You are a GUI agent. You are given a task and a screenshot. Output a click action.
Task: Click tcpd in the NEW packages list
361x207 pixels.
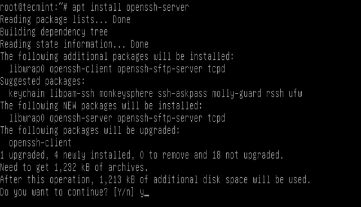tap(216, 118)
